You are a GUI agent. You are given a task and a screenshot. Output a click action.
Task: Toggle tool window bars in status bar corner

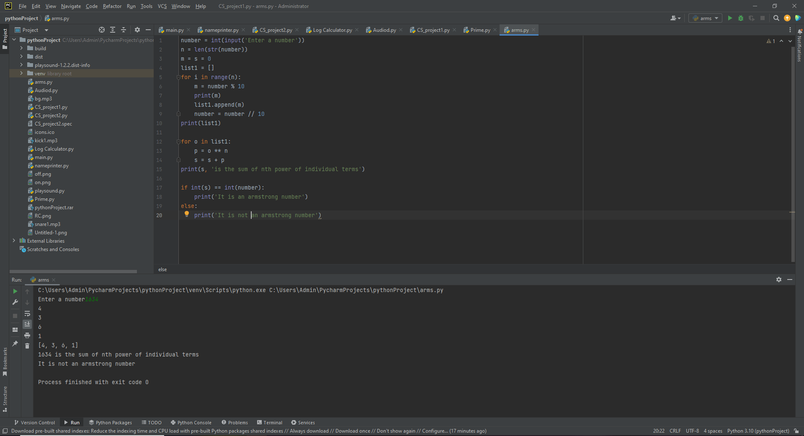click(x=5, y=431)
